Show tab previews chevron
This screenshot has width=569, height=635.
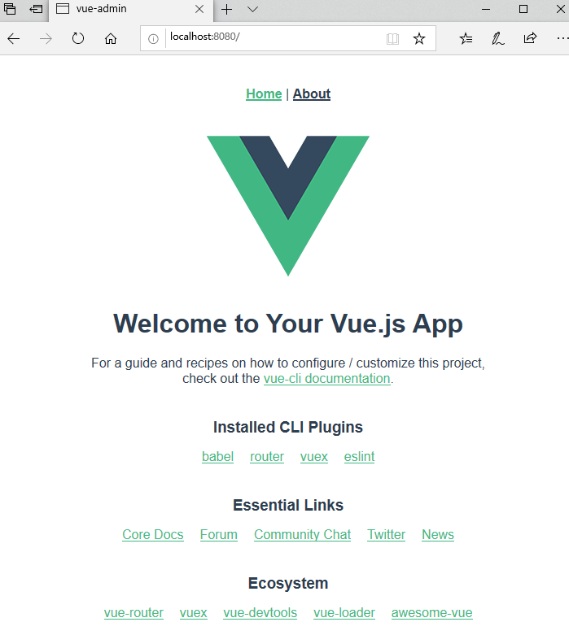click(x=252, y=9)
